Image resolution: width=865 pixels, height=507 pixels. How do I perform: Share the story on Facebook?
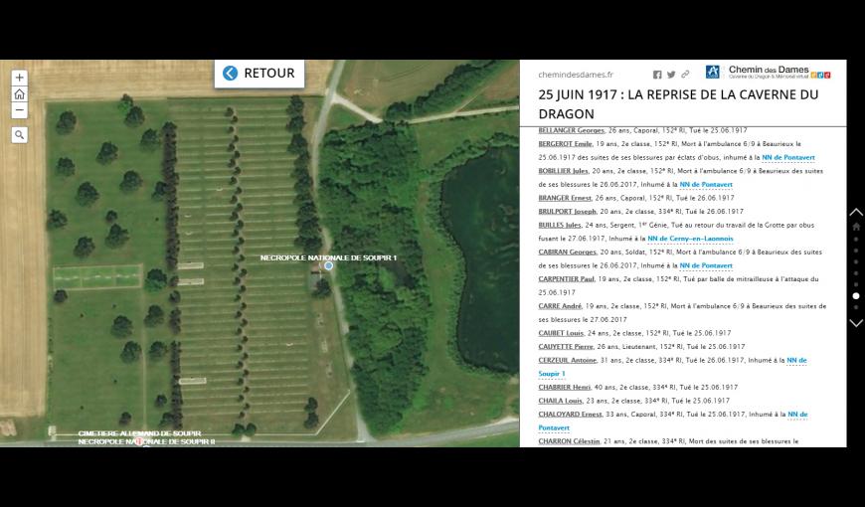pyautogui.click(x=657, y=75)
